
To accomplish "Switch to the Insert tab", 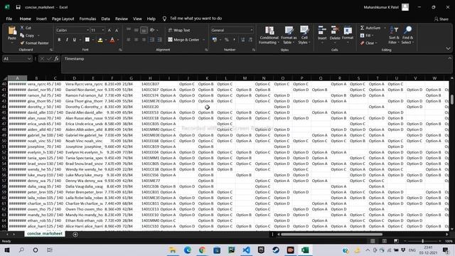I will [41, 18].
